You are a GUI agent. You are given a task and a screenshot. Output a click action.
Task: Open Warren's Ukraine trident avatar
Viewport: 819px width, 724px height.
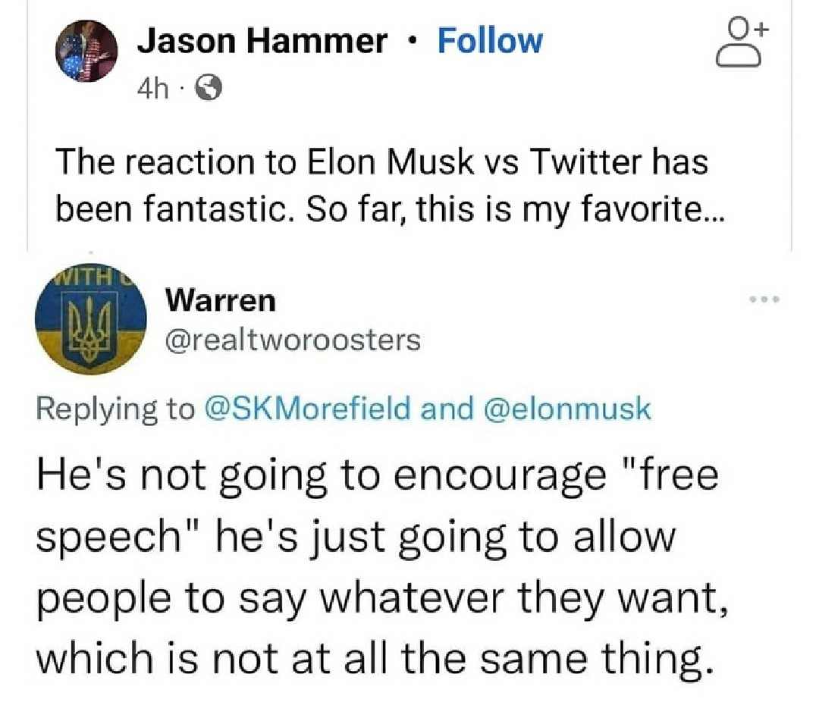[x=91, y=319]
